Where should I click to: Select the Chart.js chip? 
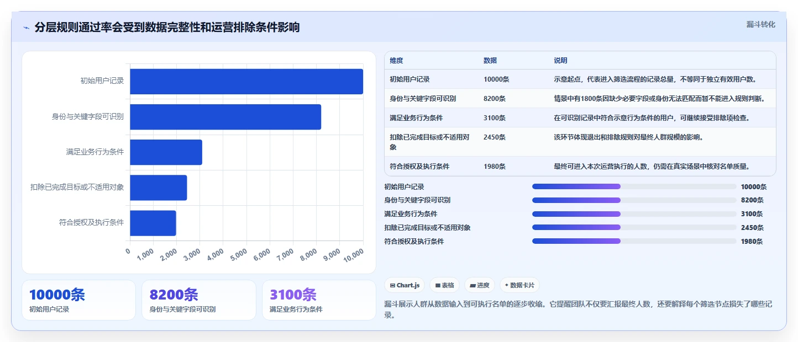pyautogui.click(x=405, y=285)
